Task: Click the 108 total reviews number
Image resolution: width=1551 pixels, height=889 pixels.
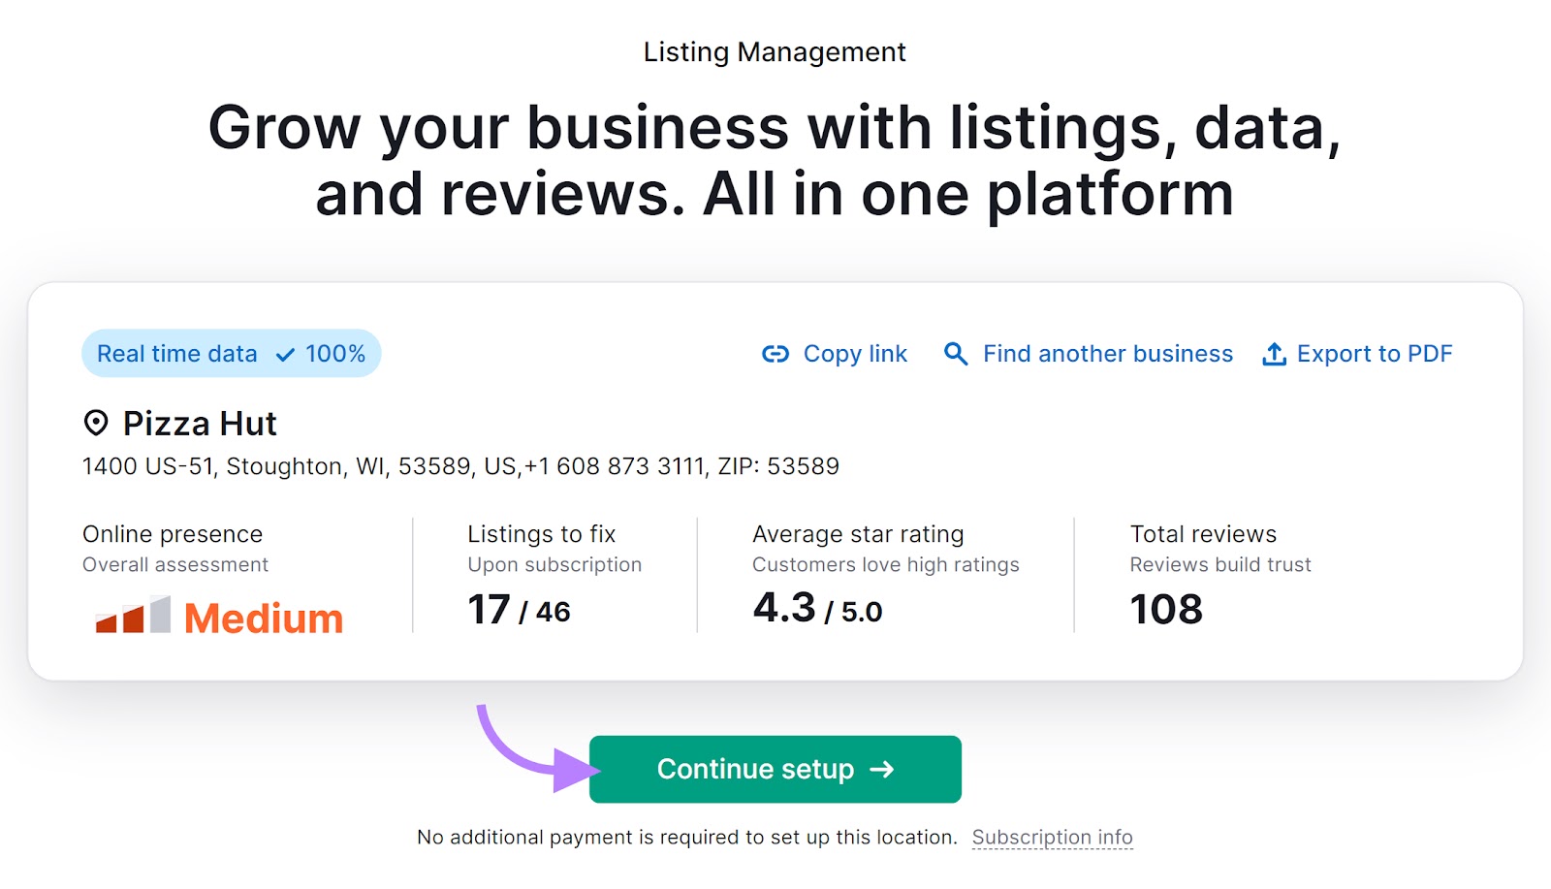Action: (1166, 610)
